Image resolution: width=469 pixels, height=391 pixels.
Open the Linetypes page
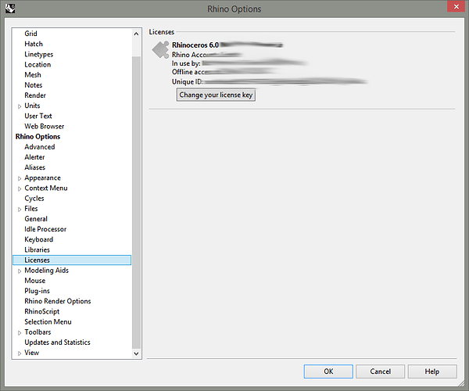point(39,54)
